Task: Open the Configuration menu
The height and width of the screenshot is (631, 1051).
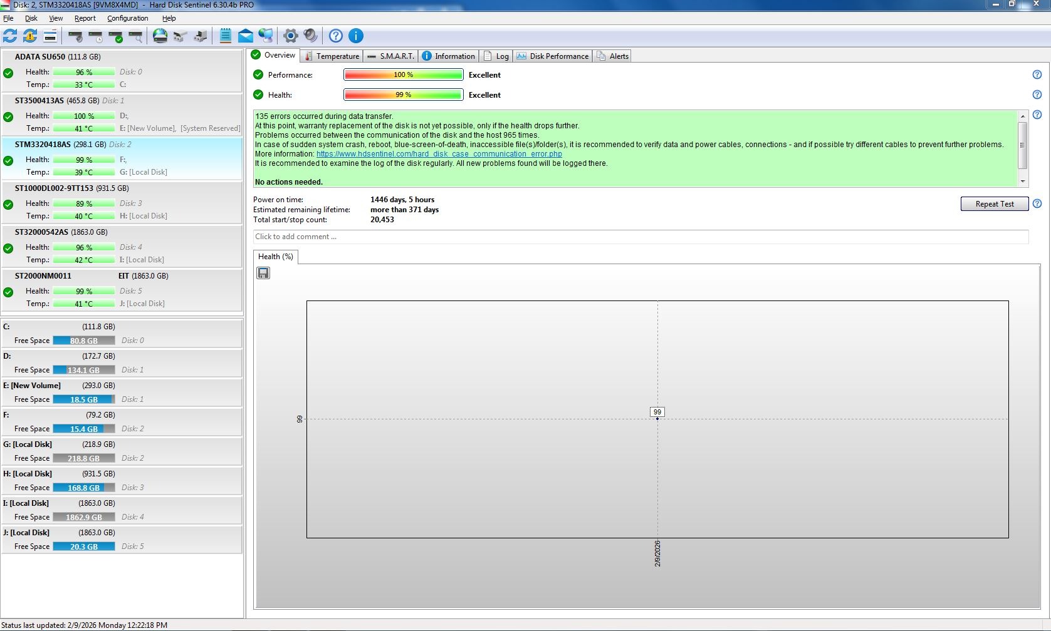Action: click(127, 18)
